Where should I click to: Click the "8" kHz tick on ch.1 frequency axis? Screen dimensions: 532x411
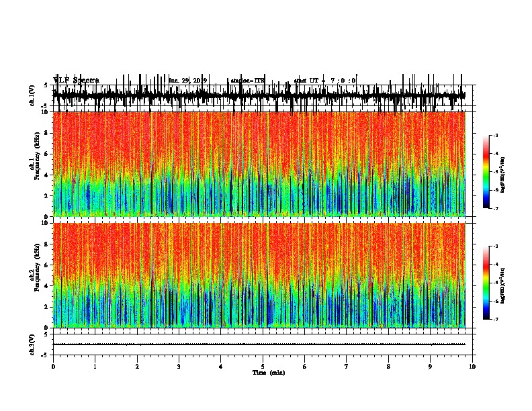47,133
